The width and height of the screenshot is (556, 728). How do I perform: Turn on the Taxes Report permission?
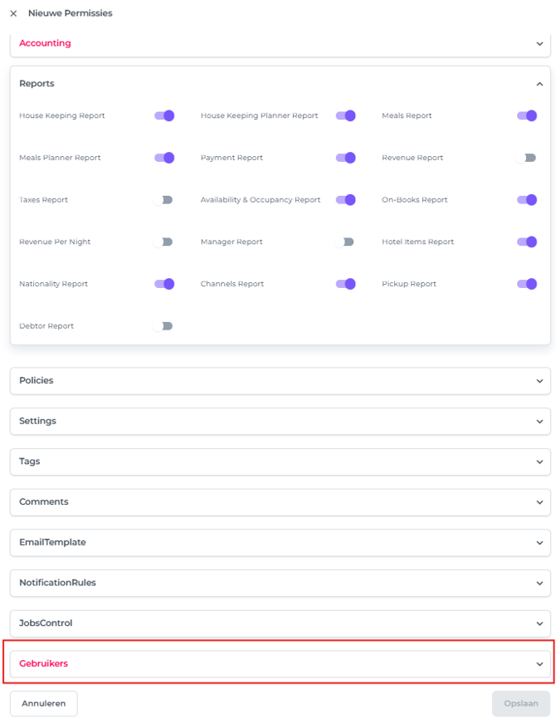(x=163, y=200)
